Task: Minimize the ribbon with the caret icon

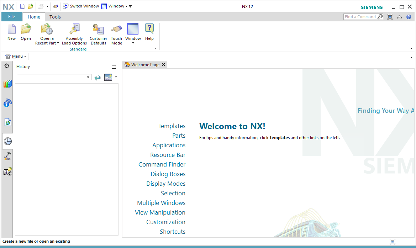Action: tap(399, 17)
